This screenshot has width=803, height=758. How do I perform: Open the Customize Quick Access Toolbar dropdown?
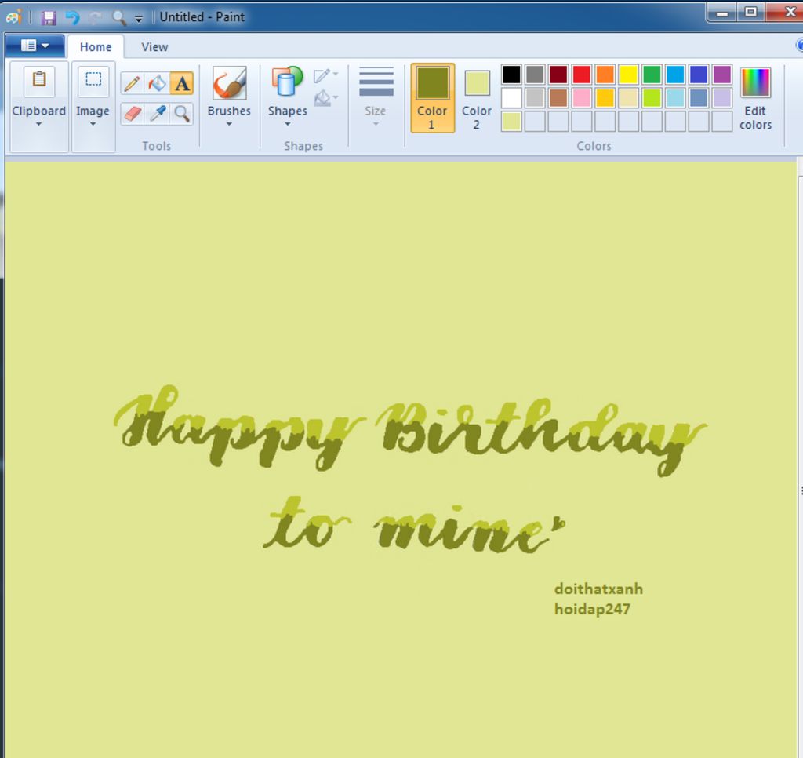139,19
